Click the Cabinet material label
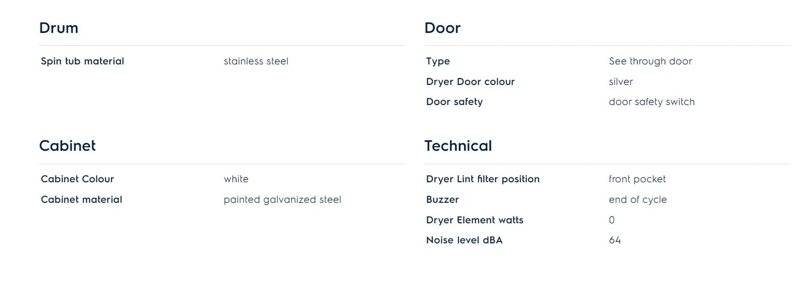 [81, 200]
